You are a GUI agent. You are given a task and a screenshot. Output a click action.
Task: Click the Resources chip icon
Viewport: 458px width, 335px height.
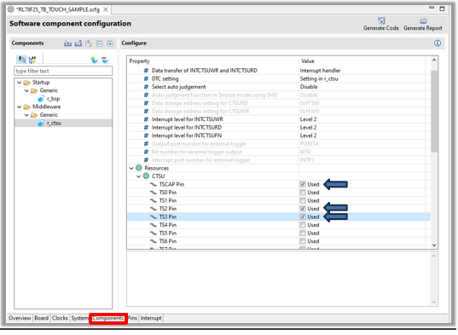139,168
